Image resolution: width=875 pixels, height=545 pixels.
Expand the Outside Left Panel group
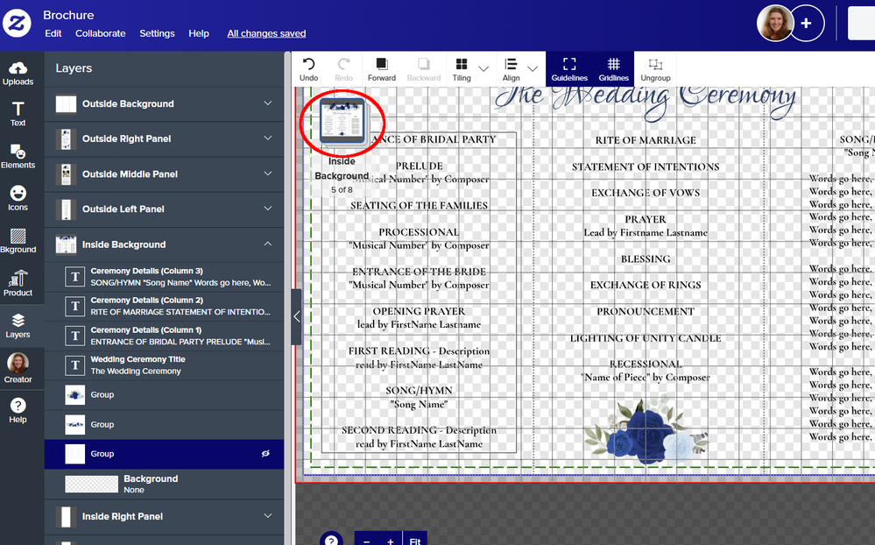point(268,209)
